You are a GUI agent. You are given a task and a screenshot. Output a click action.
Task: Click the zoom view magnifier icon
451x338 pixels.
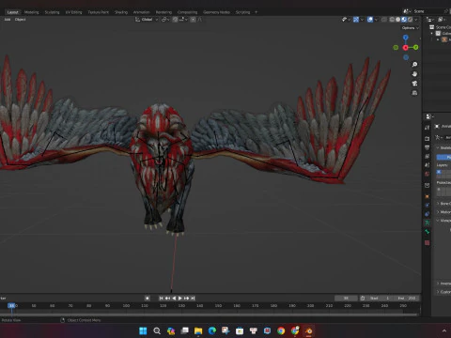click(414, 65)
